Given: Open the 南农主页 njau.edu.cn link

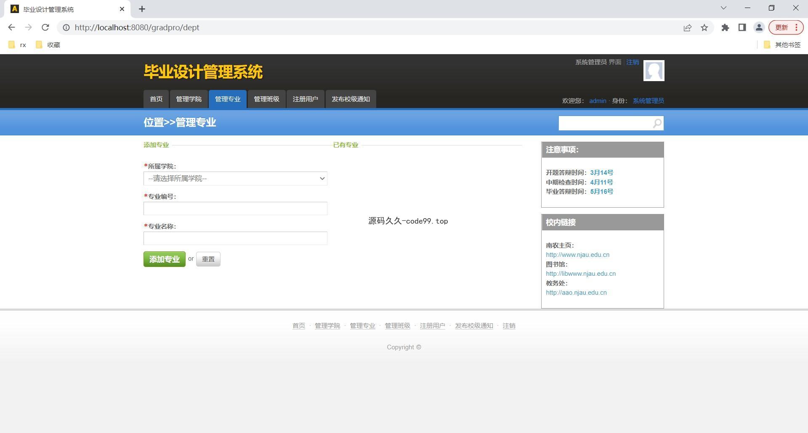Looking at the screenshot, I should tap(577, 255).
